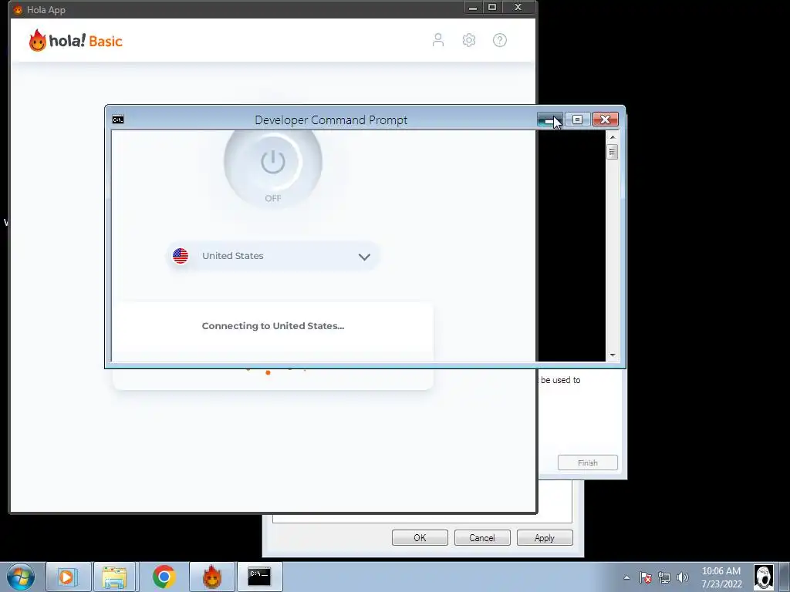Click the command prompt scrollbar thumb
This screenshot has height=592, width=790.
[x=613, y=152]
